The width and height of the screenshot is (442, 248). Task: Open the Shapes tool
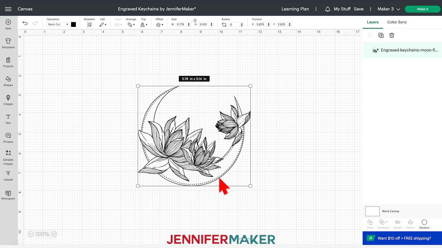point(8,81)
